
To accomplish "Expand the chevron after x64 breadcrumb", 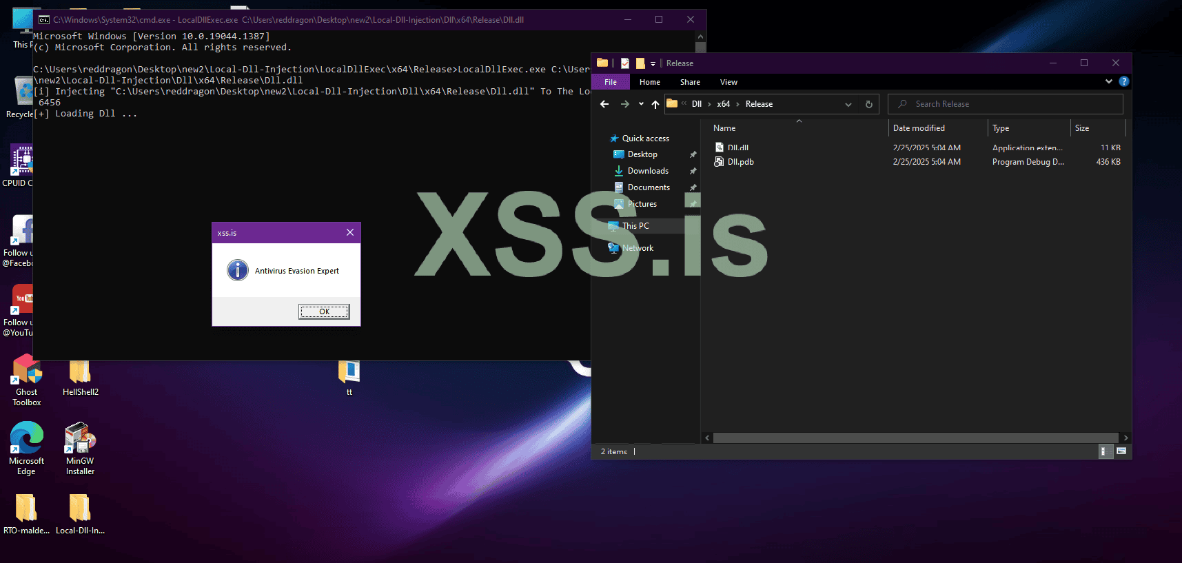I will point(737,105).
